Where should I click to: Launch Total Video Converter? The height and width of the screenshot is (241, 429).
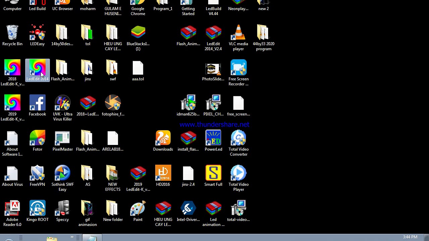238,143
